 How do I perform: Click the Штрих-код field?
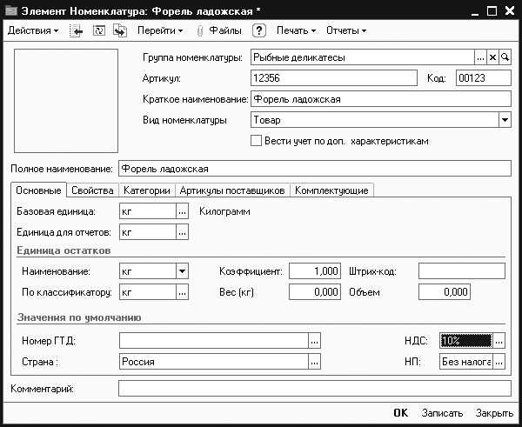point(462,271)
